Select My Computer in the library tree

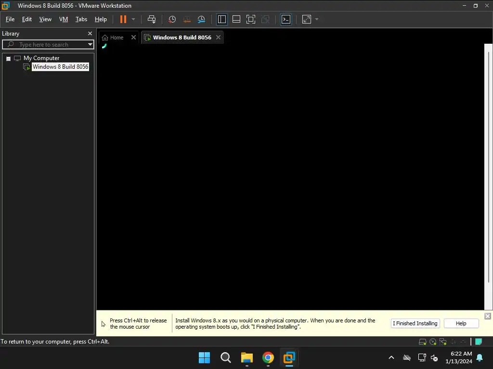point(41,58)
